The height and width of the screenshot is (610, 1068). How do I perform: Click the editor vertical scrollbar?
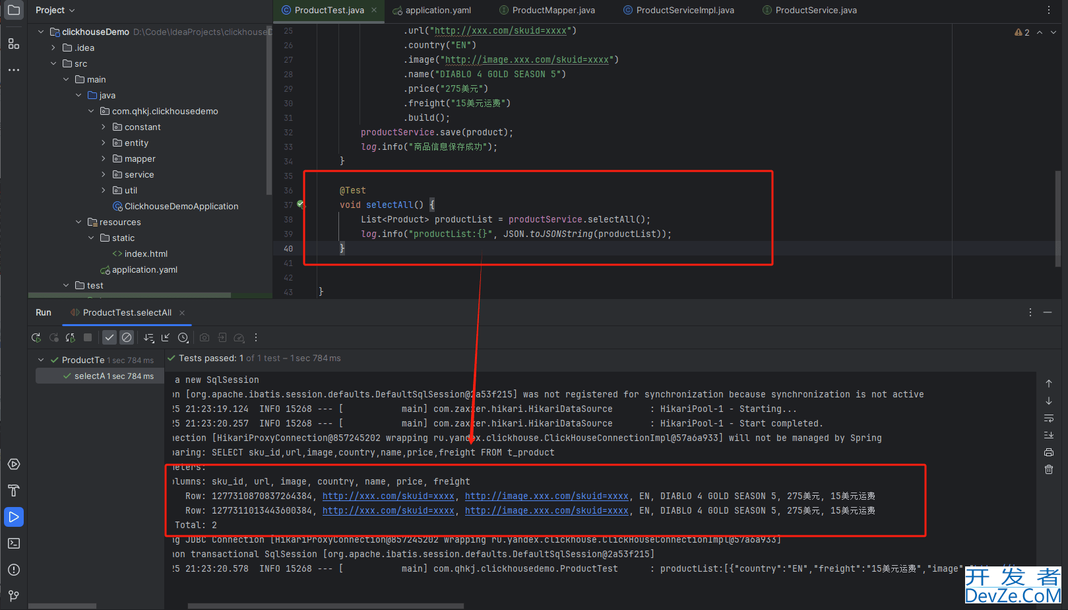(1058, 218)
